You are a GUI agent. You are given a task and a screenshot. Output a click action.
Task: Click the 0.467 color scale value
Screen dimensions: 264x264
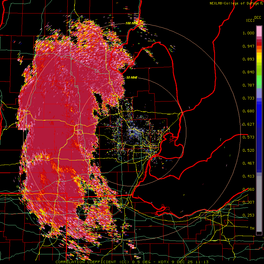coord(248,163)
